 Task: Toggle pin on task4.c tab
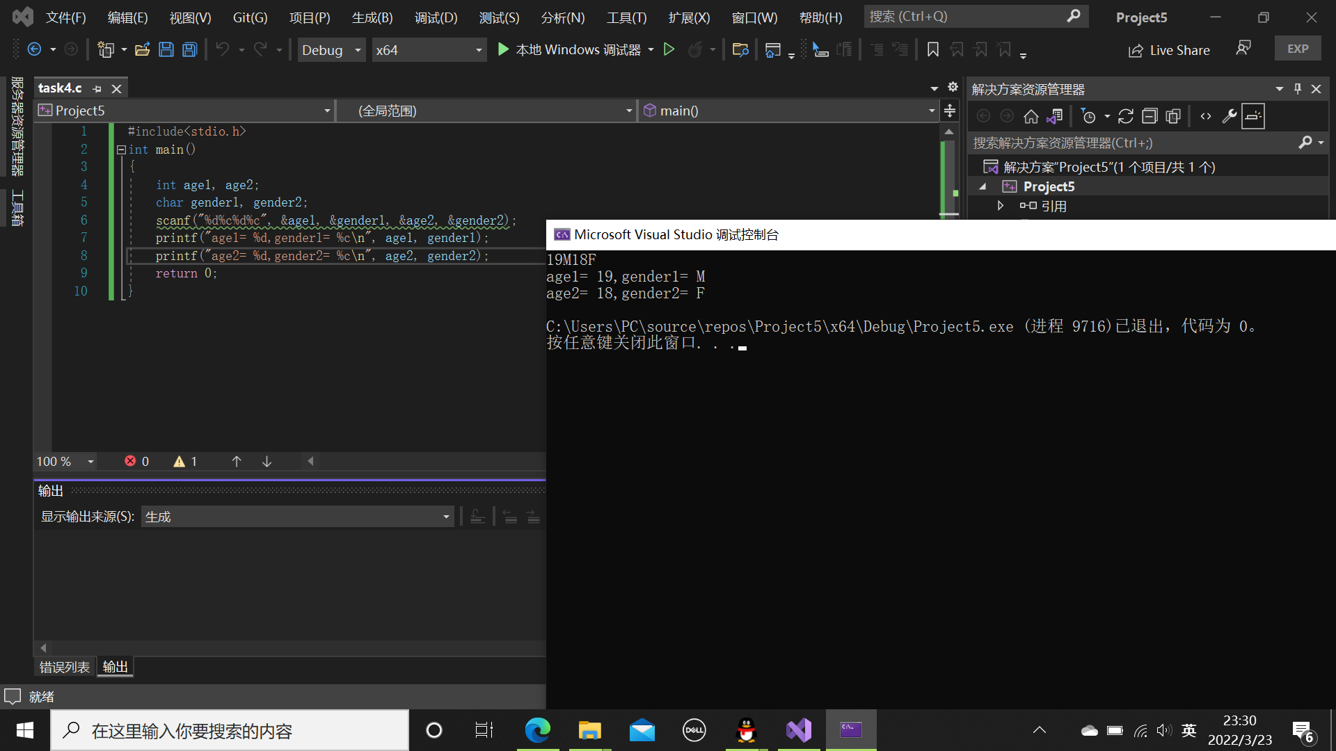tap(97, 89)
